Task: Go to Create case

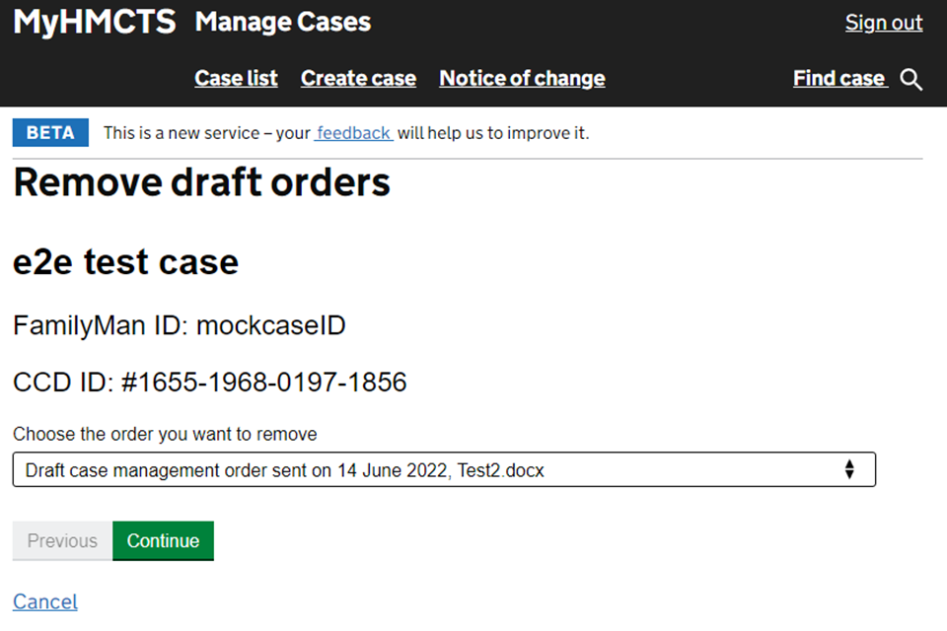Action: pyautogui.click(x=358, y=79)
